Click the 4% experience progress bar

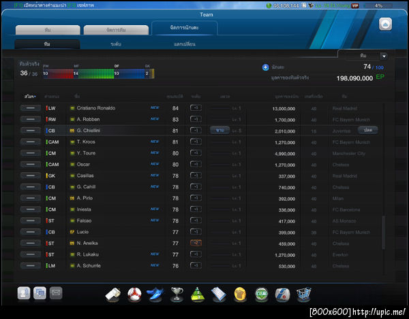(x=378, y=5)
